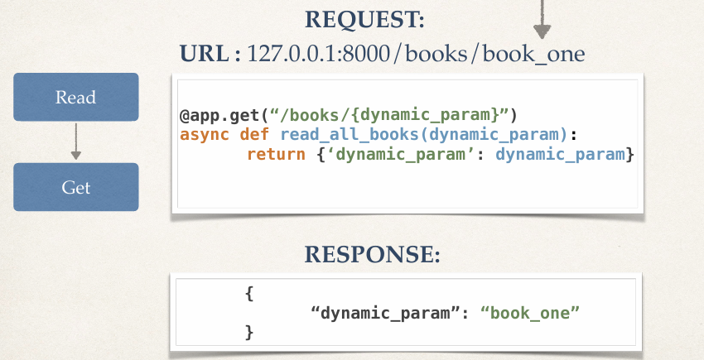Click the bold URL : label
This screenshot has height=360, width=704.
click(x=210, y=54)
